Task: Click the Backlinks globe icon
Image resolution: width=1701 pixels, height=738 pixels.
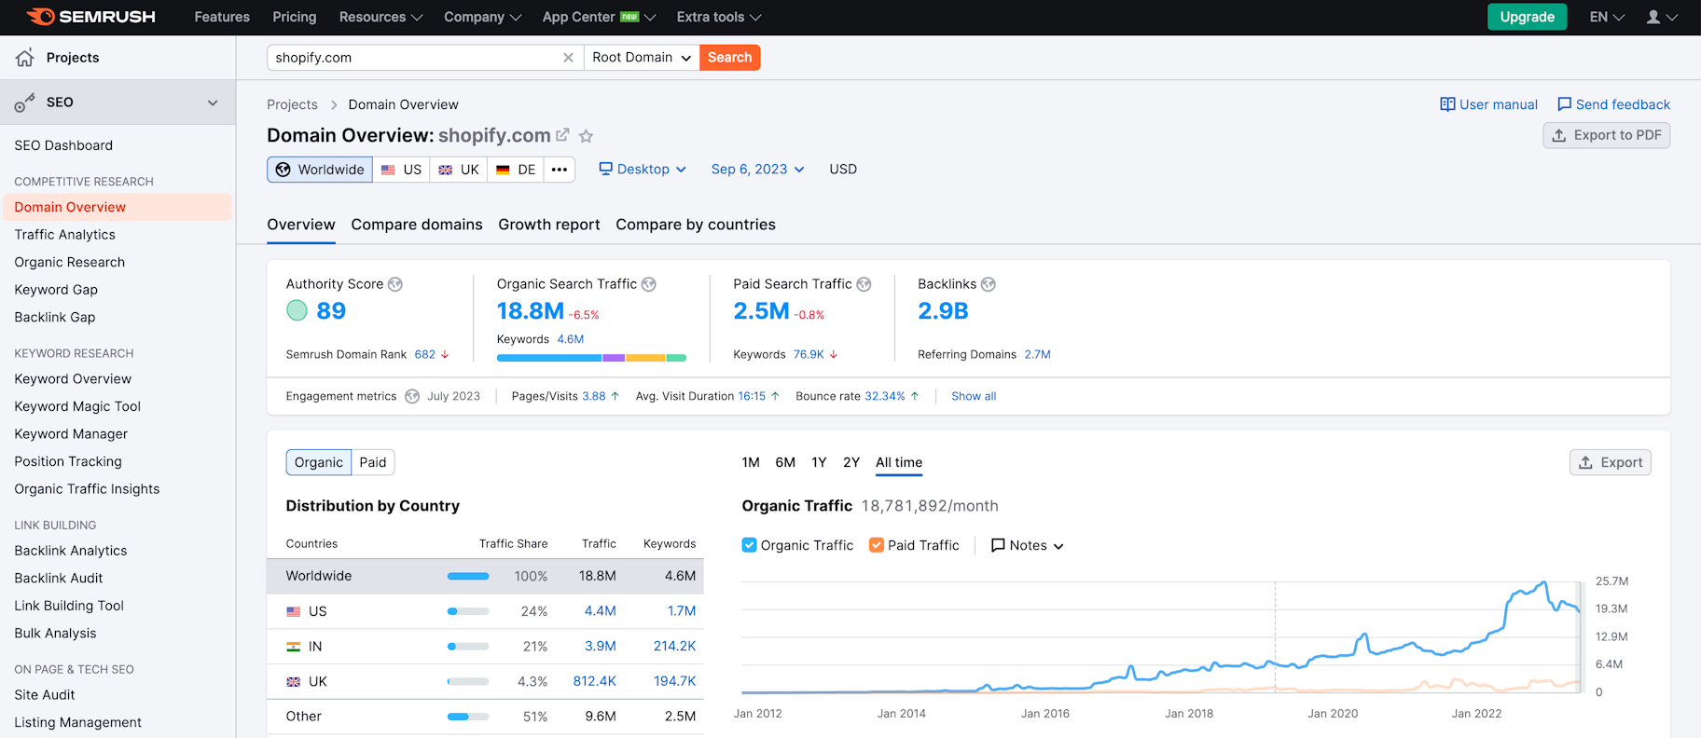Action: coord(989,284)
